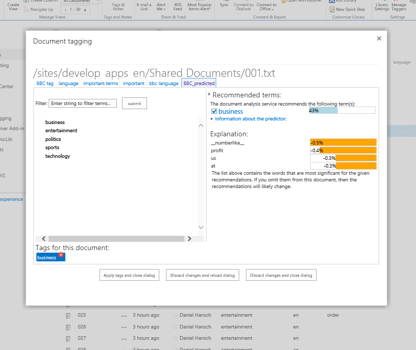Click Apply tags and close dialog
Image resolution: width=416 pixels, height=350 pixels.
coord(129,275)
